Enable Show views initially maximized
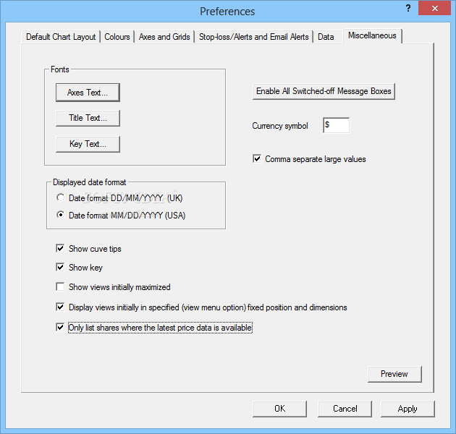Image resolution: width=456 pixels, height=434 pixels. pyautogui.click(x=60, y=287)
